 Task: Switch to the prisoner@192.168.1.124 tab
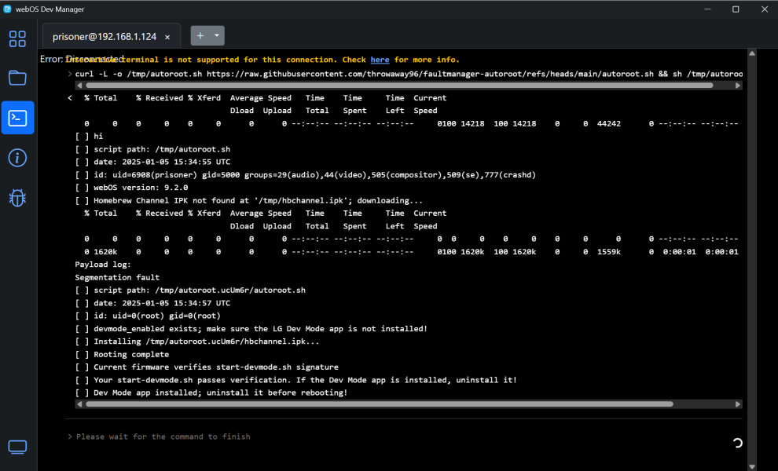(104, 37)
